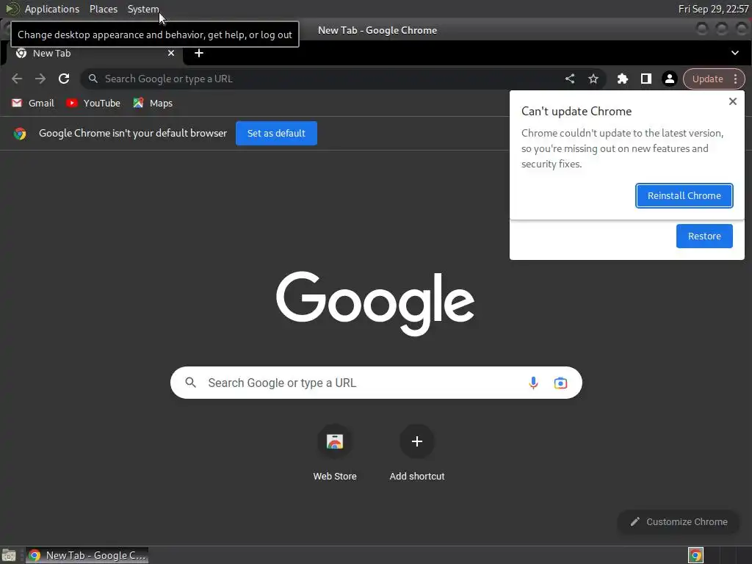Select New Tab - Google Chrome taskbar item
Screen dimensions: 752x564
pos(87,555)
